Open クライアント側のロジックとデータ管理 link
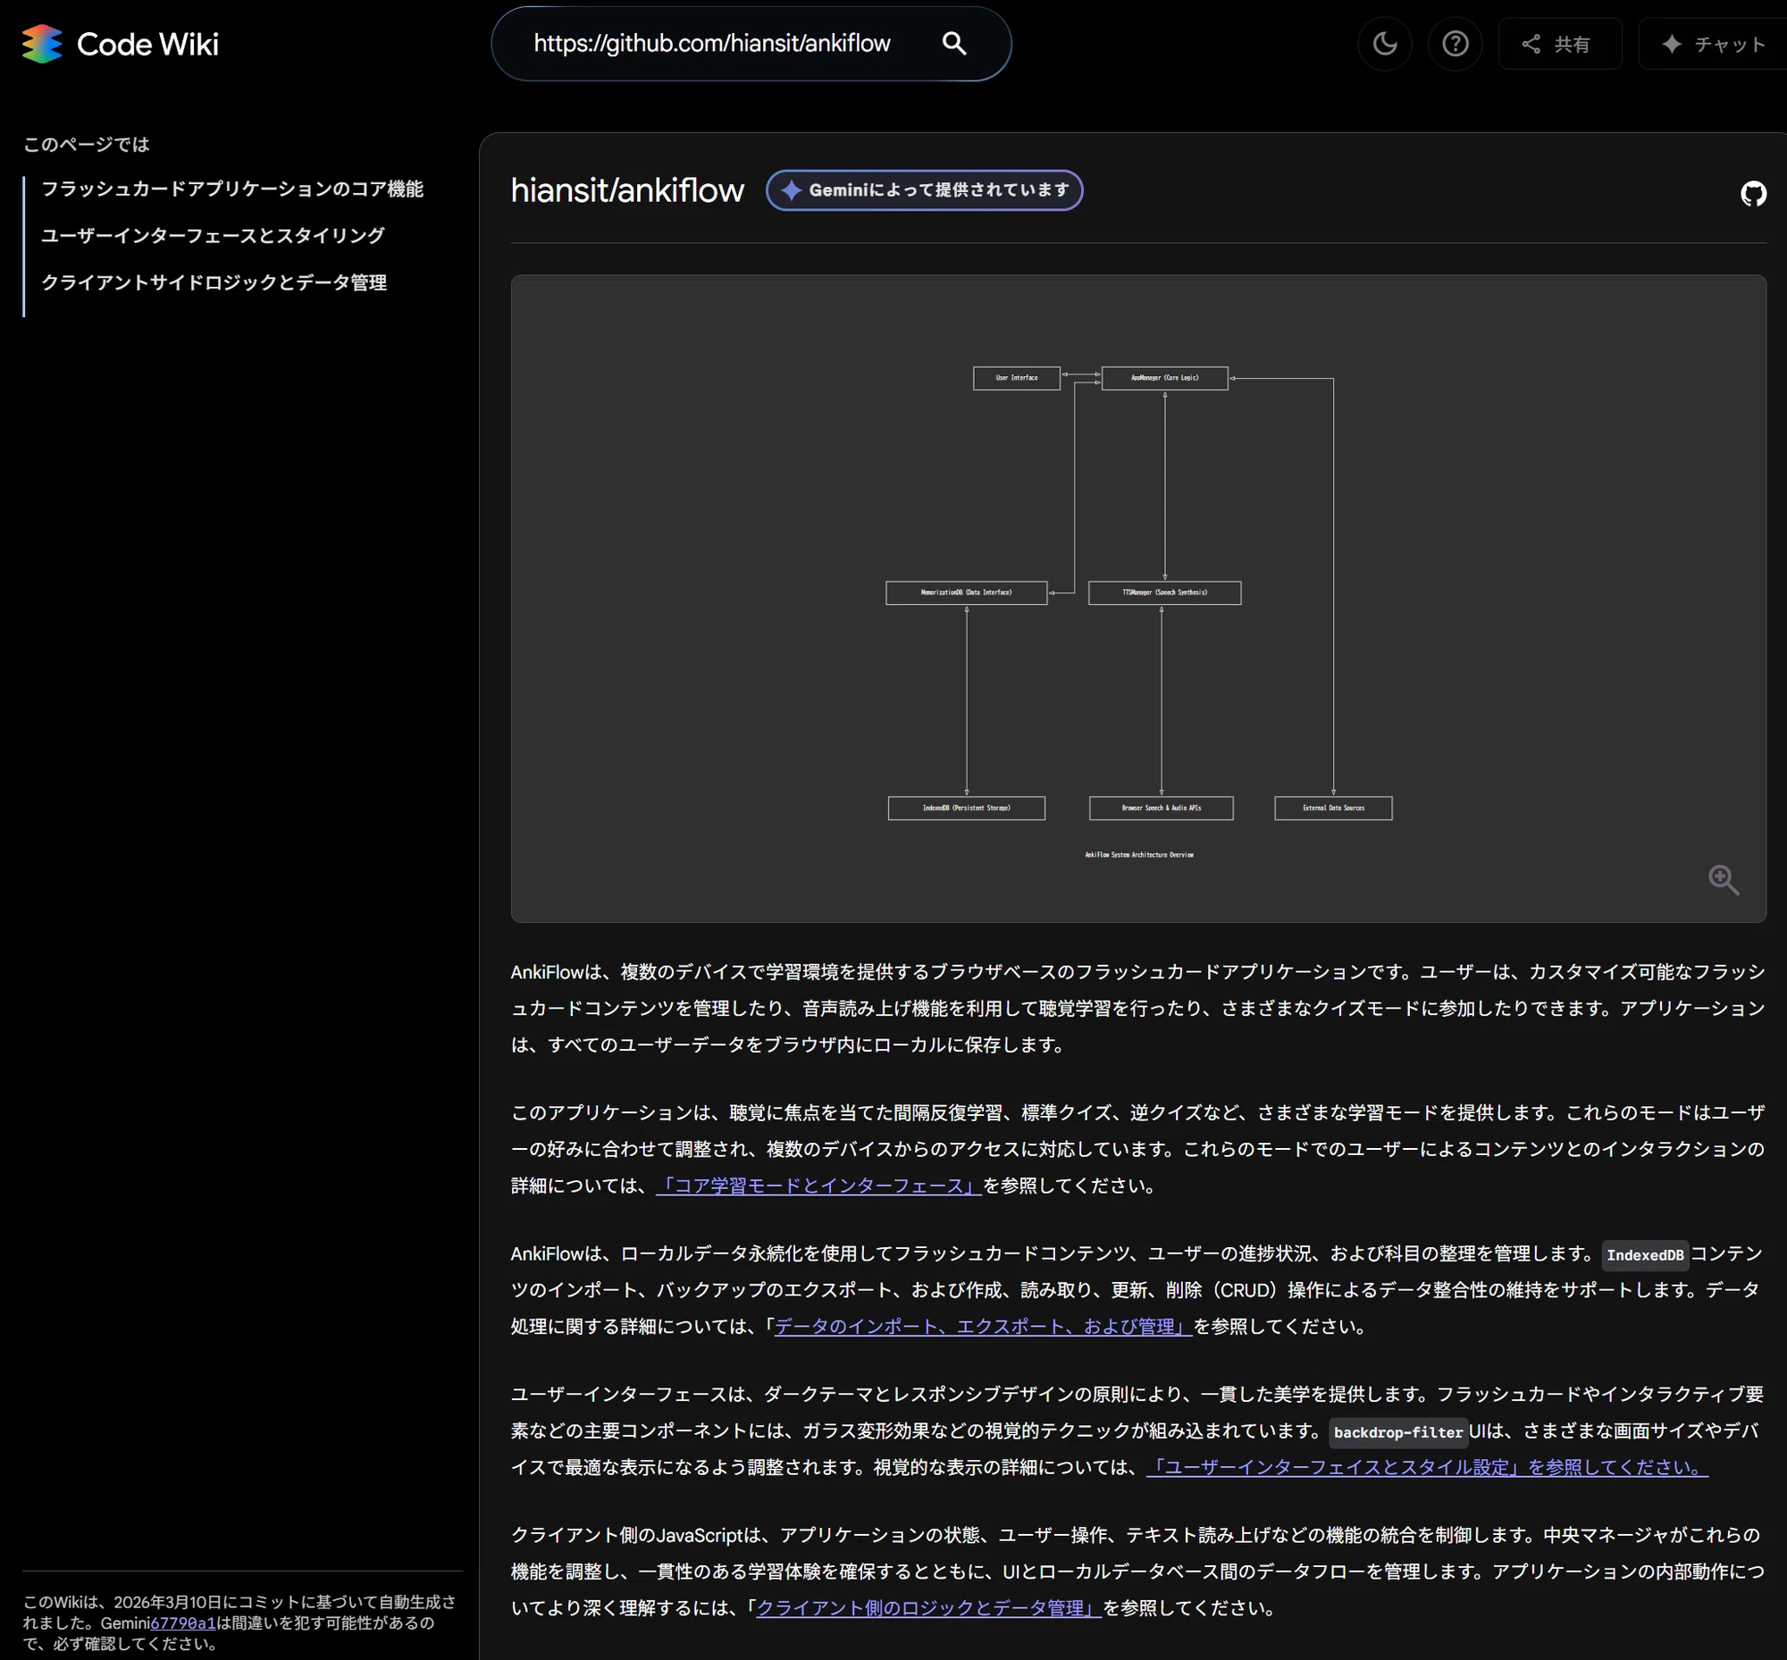Image resolution: width=1787 pixels, height=1660 pixels. 928,1608
